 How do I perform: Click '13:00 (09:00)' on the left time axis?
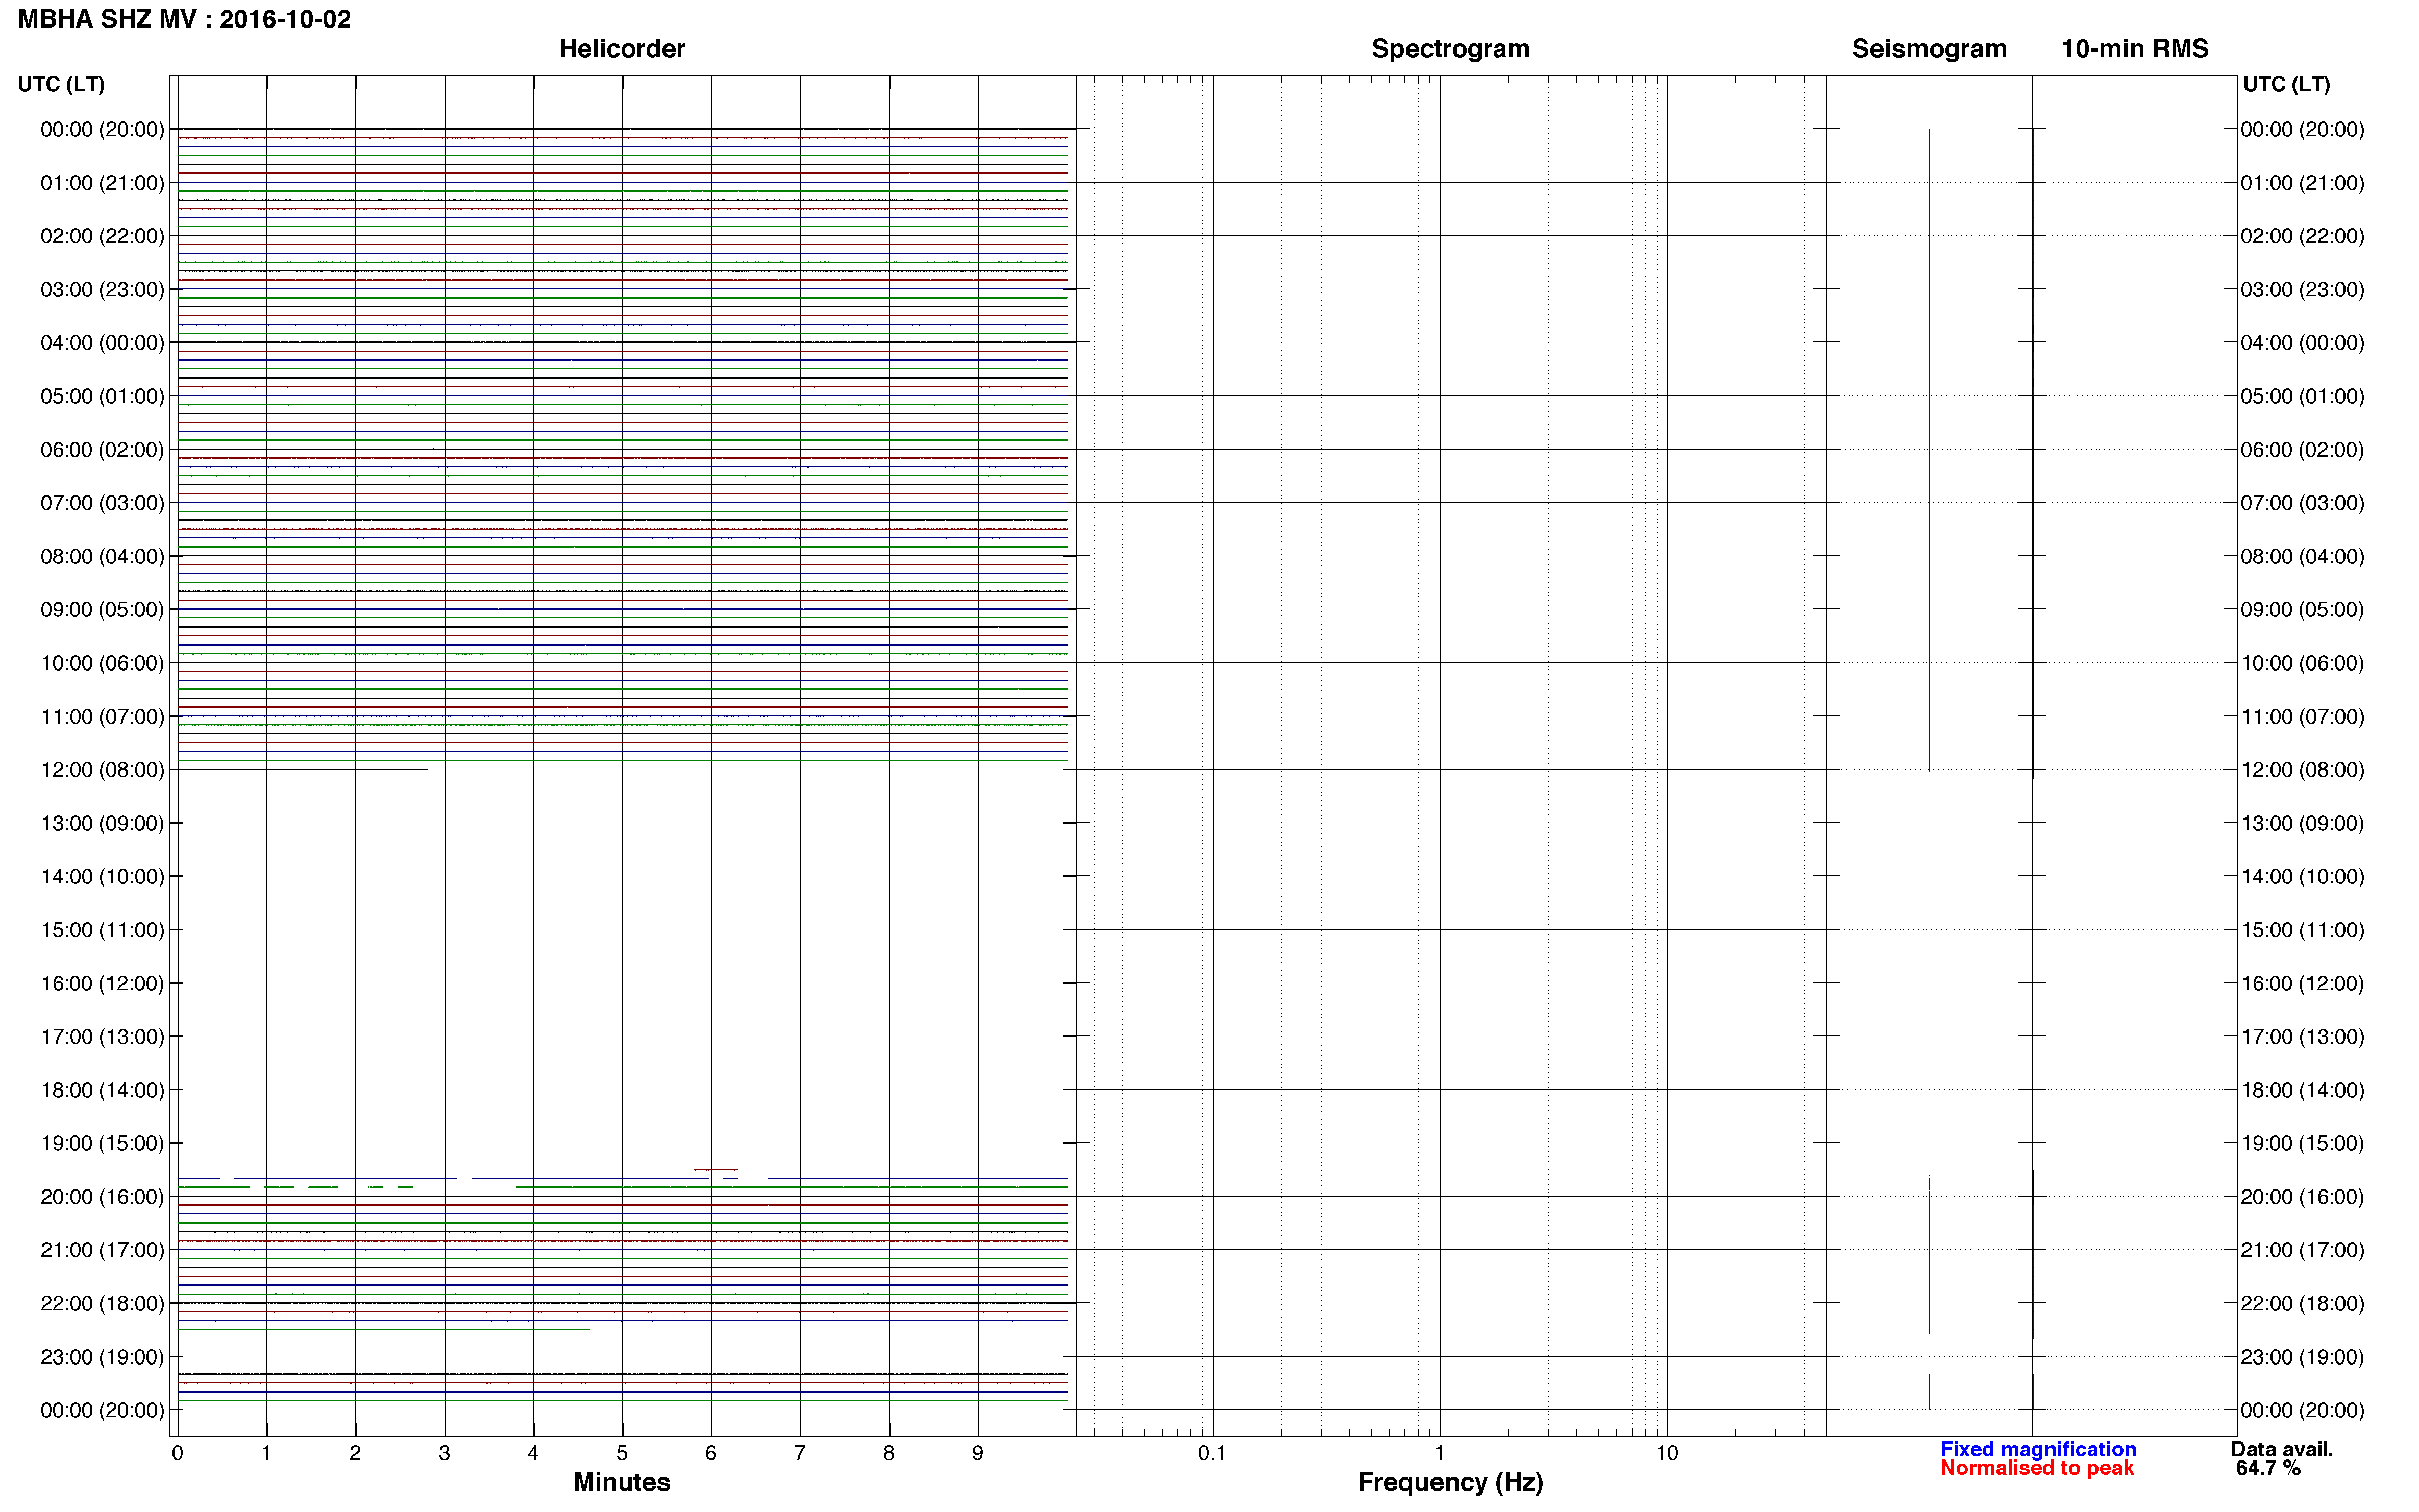(x=102, y=823)
